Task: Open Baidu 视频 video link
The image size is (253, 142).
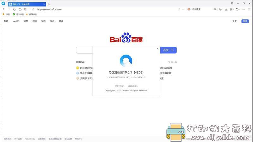Action: 34,21
